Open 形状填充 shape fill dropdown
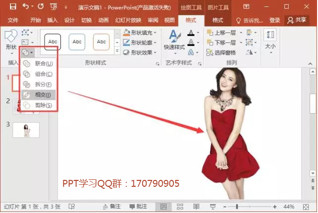318x213 pixels. click(x=140, y=33)
